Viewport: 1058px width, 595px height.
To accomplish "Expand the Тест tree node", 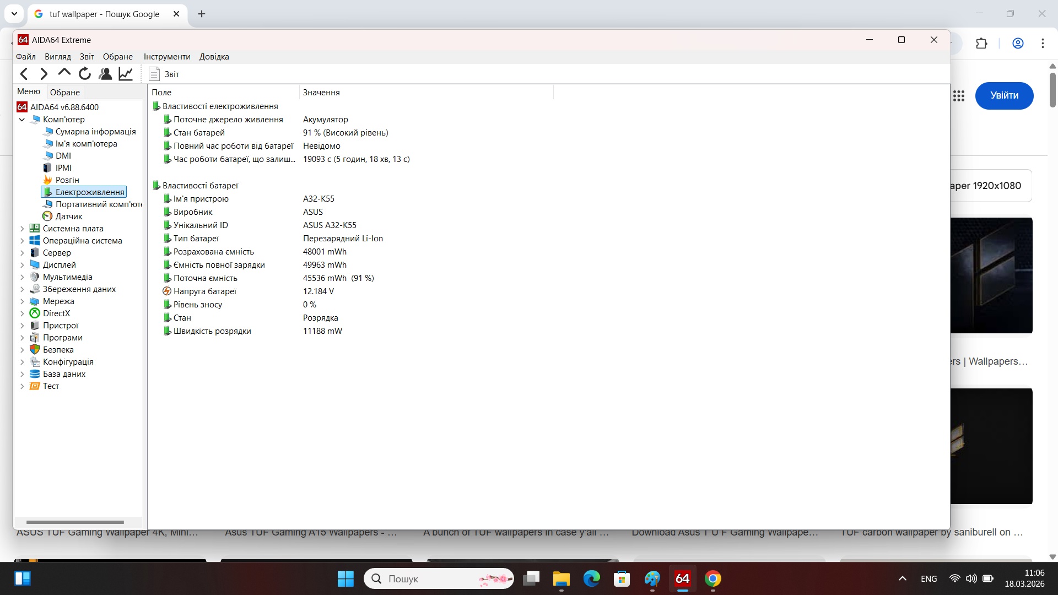I will pyautogui.click(x=21, y=386).
